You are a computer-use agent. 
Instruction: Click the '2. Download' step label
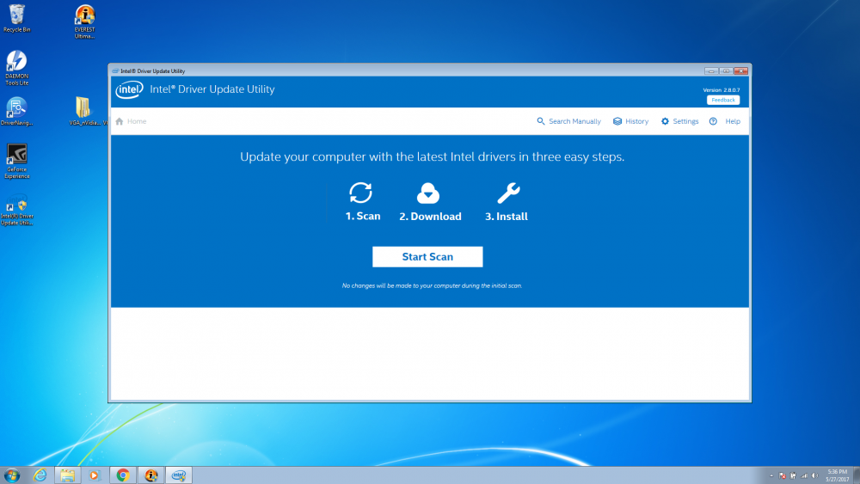(430, 217)
